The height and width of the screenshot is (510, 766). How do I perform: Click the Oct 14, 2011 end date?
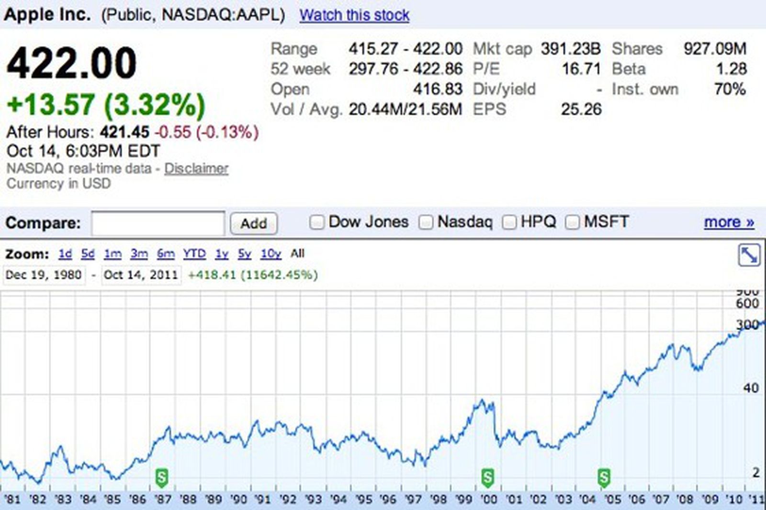141,274
